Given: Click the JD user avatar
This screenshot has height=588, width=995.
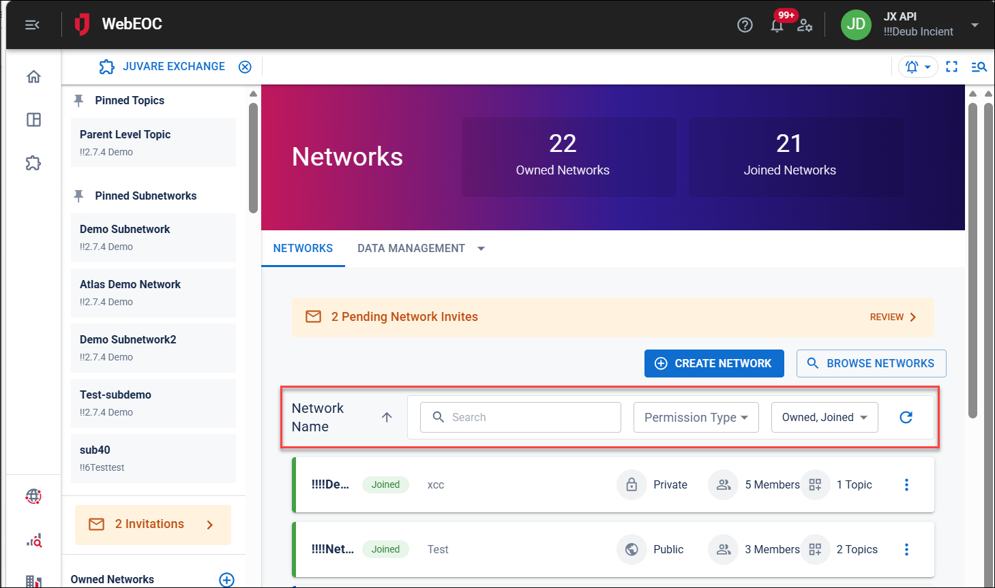Looking at the screenshot, I should [x=856, y=25].
